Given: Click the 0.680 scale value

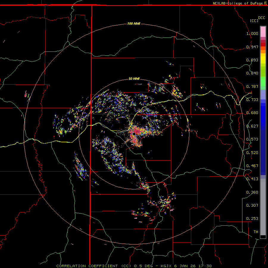Looking at the screenshot, I should (252, 113).
